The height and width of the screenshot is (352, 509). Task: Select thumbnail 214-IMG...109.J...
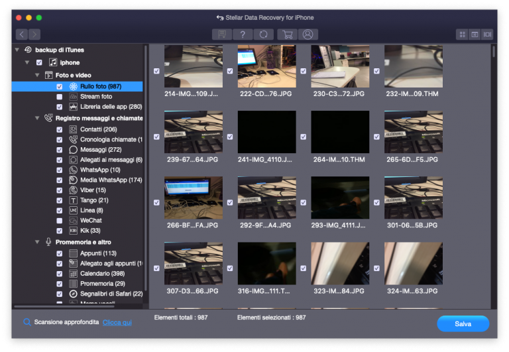[194, 66]
